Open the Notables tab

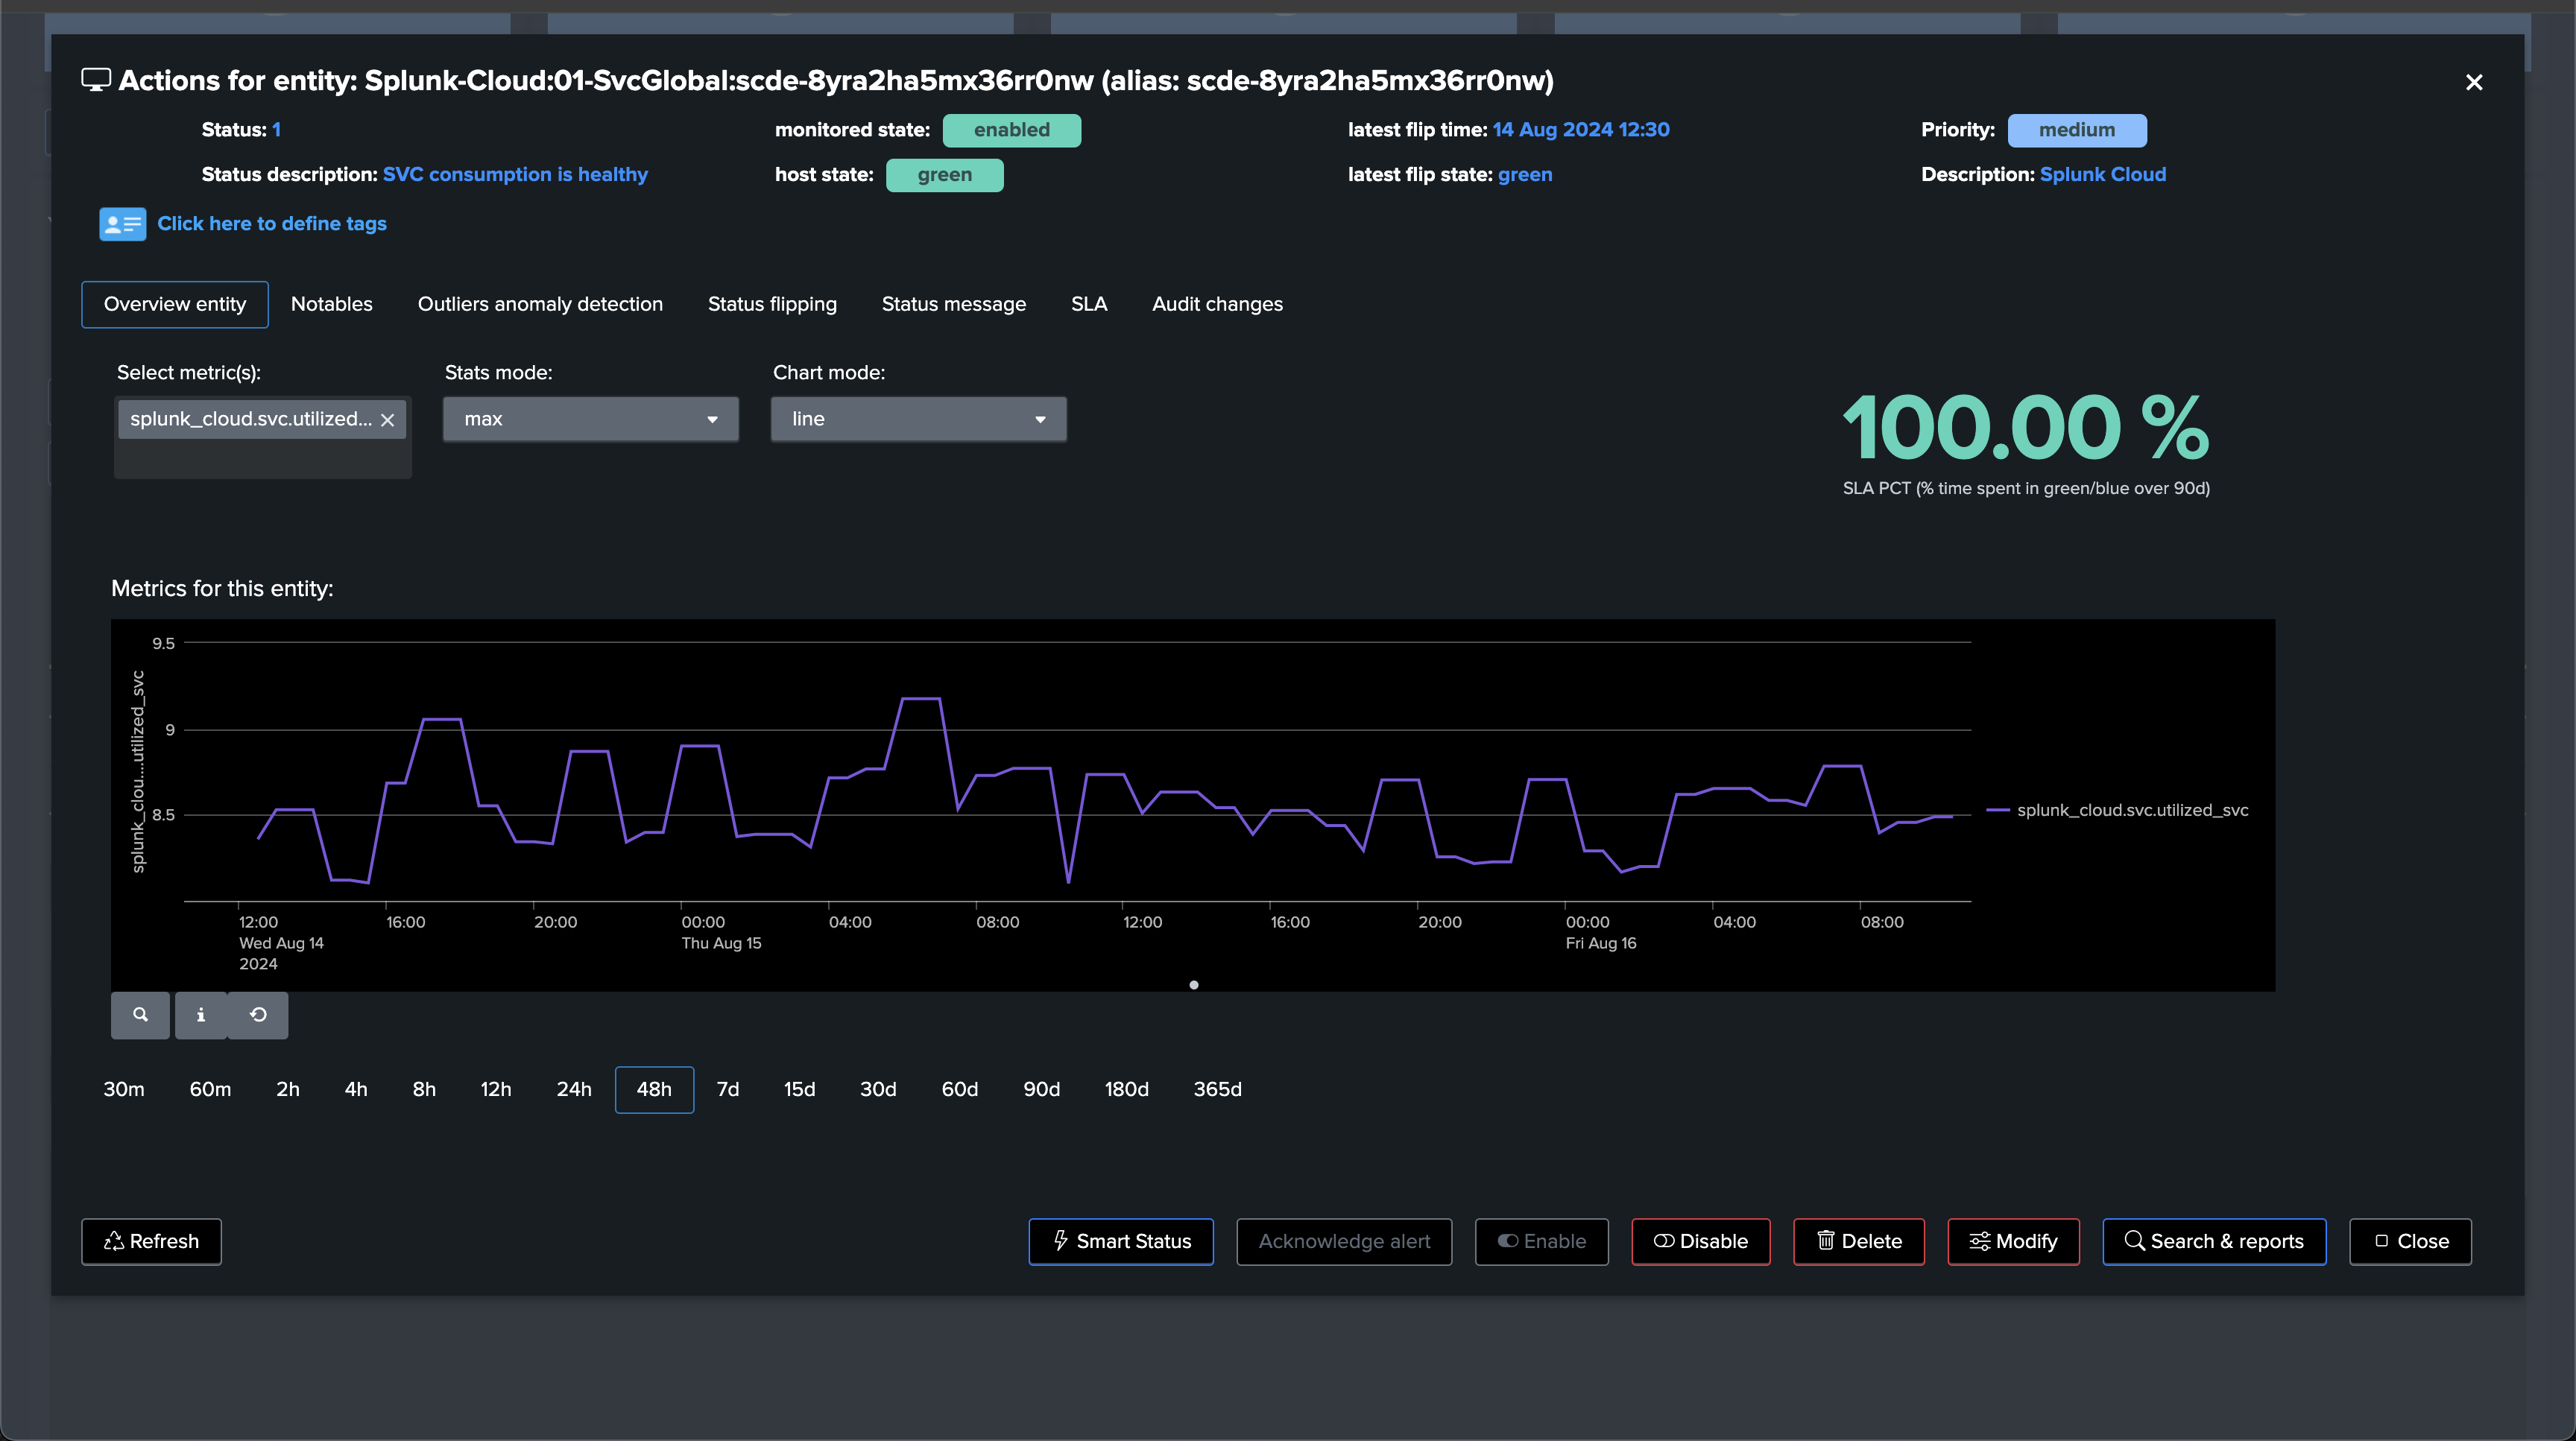(x=331, y=304)
